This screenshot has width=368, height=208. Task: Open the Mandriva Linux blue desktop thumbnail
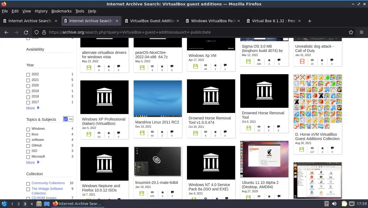click(158, 99)
